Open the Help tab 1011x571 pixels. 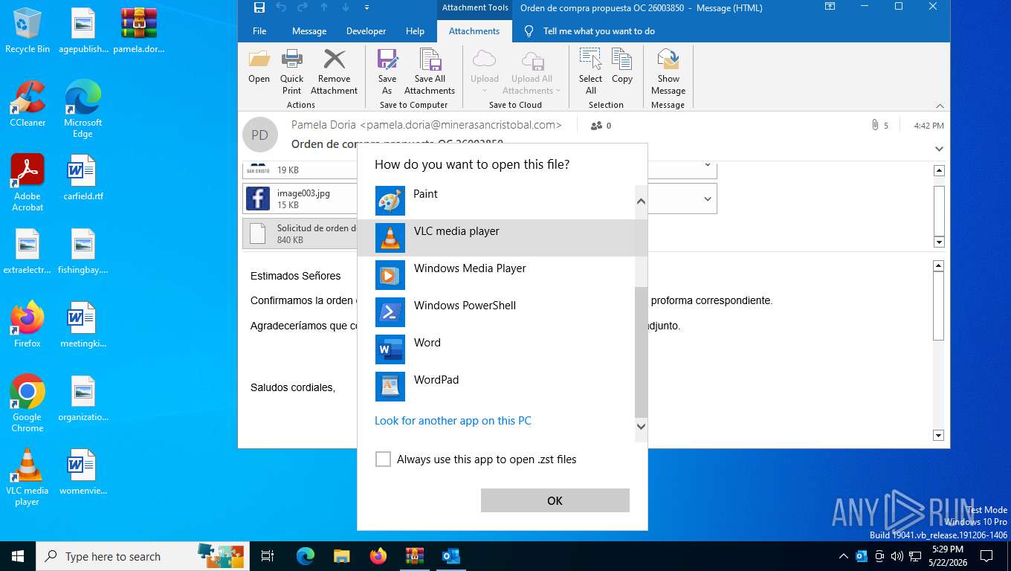[415, 31]
